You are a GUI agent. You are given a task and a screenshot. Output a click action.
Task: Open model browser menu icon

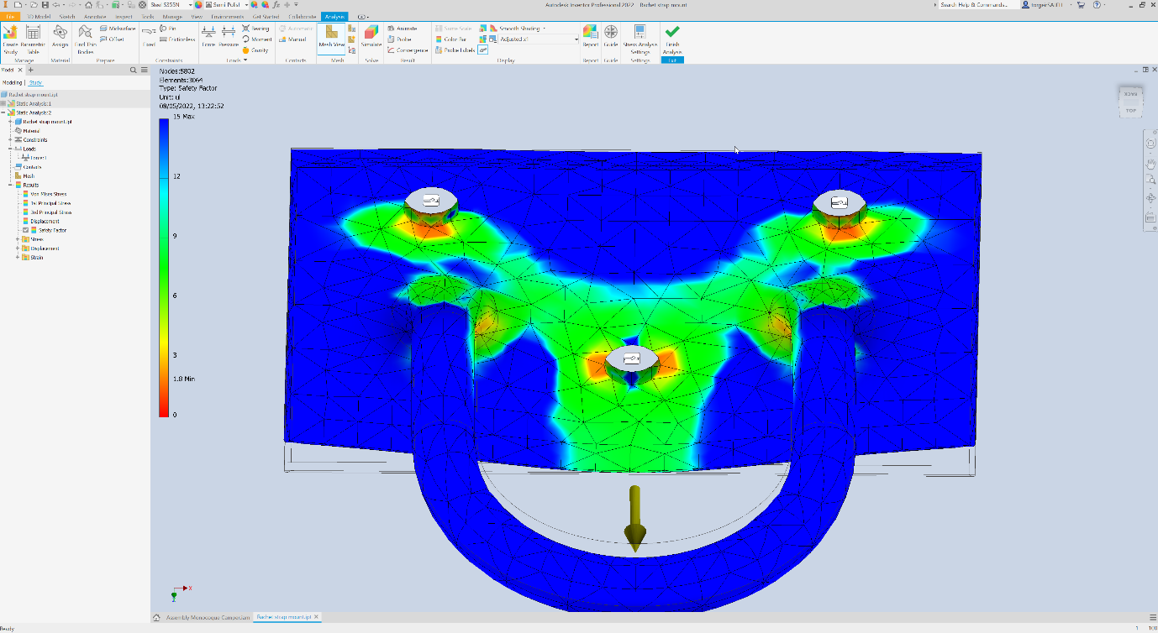pos(145,71)
